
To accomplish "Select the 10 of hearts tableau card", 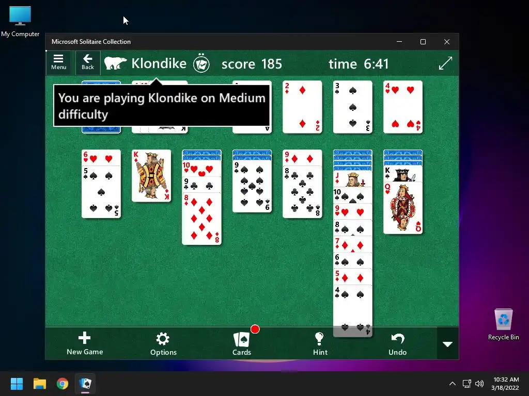I will point(202,169).
